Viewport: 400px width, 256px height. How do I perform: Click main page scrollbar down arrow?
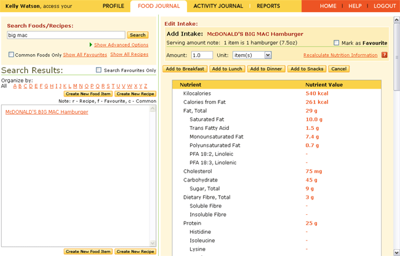396,252
